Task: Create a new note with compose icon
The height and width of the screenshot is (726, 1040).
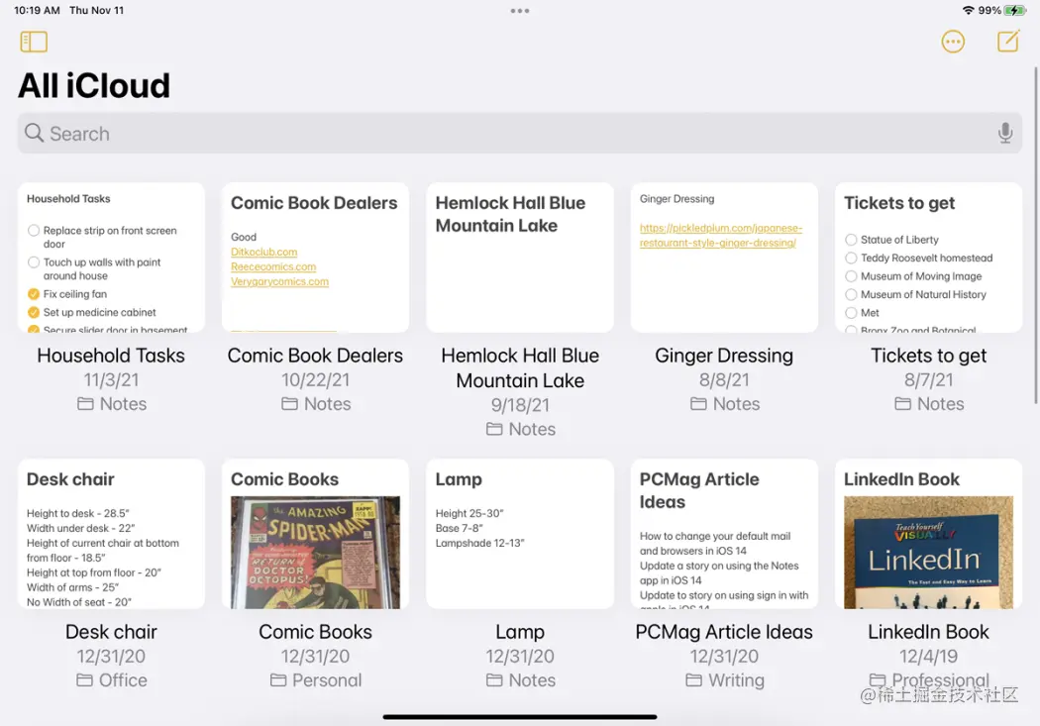Action: coord(1008,42)
